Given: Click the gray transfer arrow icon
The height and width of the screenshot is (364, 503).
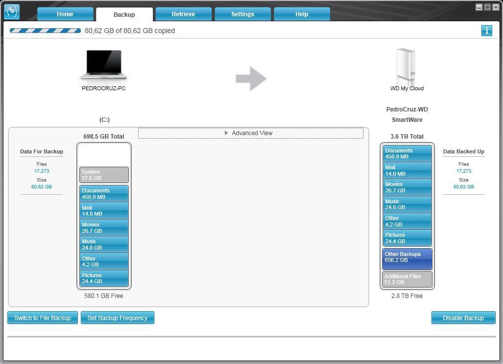Looking at the screenshot, I should (251, 78).
